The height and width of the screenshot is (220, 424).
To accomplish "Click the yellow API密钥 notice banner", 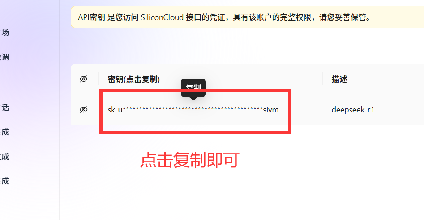I will (x=247, y=17).
